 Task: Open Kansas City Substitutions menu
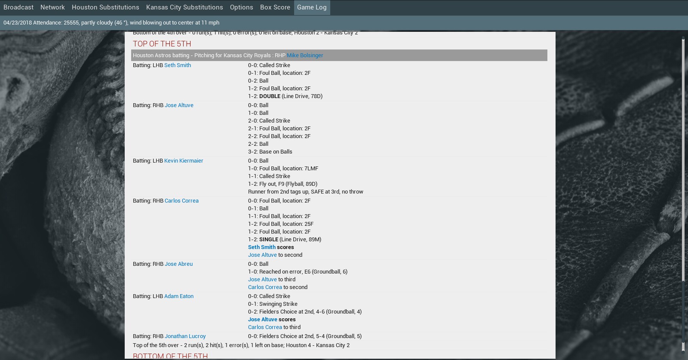coord(184,7)
